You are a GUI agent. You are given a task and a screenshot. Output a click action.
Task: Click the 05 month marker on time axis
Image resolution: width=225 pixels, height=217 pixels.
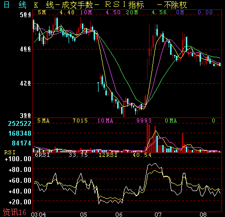(83, 215)
